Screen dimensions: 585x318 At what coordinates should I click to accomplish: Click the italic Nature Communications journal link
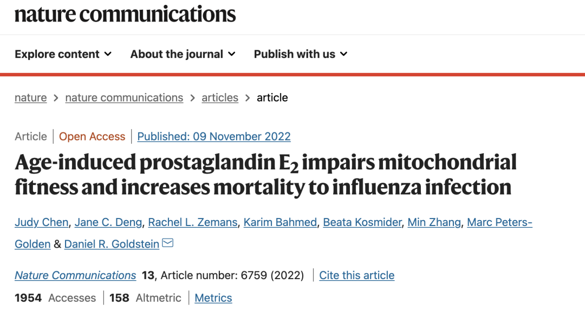75,275
